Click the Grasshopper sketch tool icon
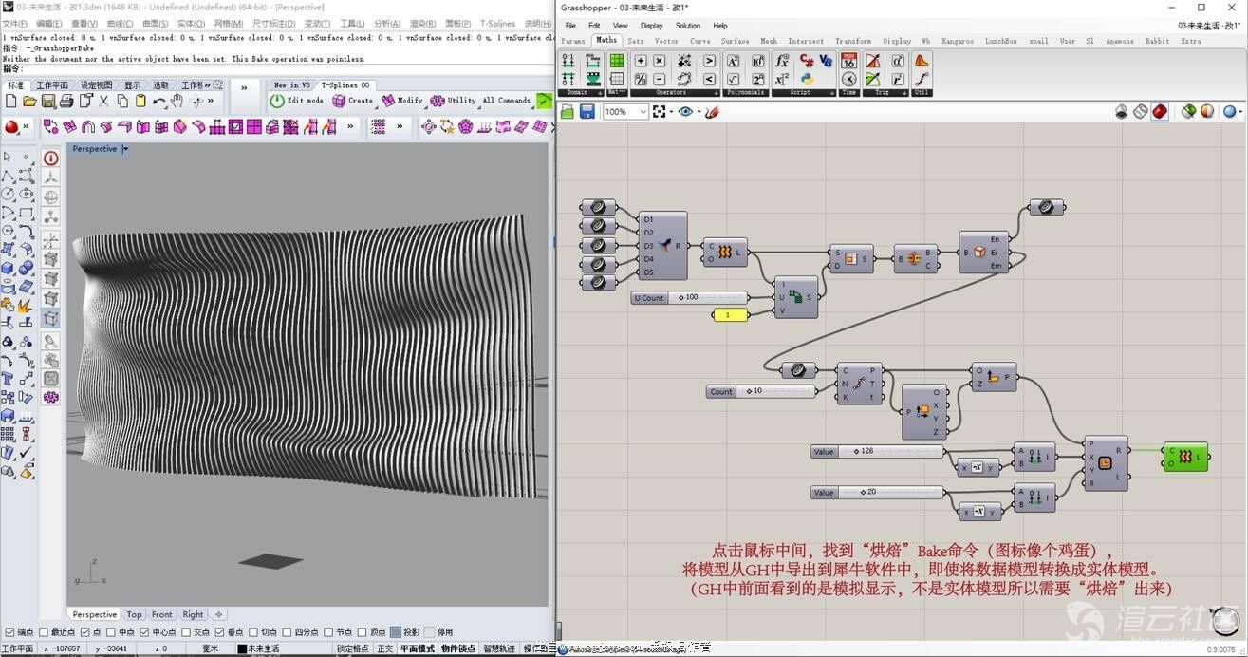The height and width of the screenshot is (657, 1248). [712, 112]
